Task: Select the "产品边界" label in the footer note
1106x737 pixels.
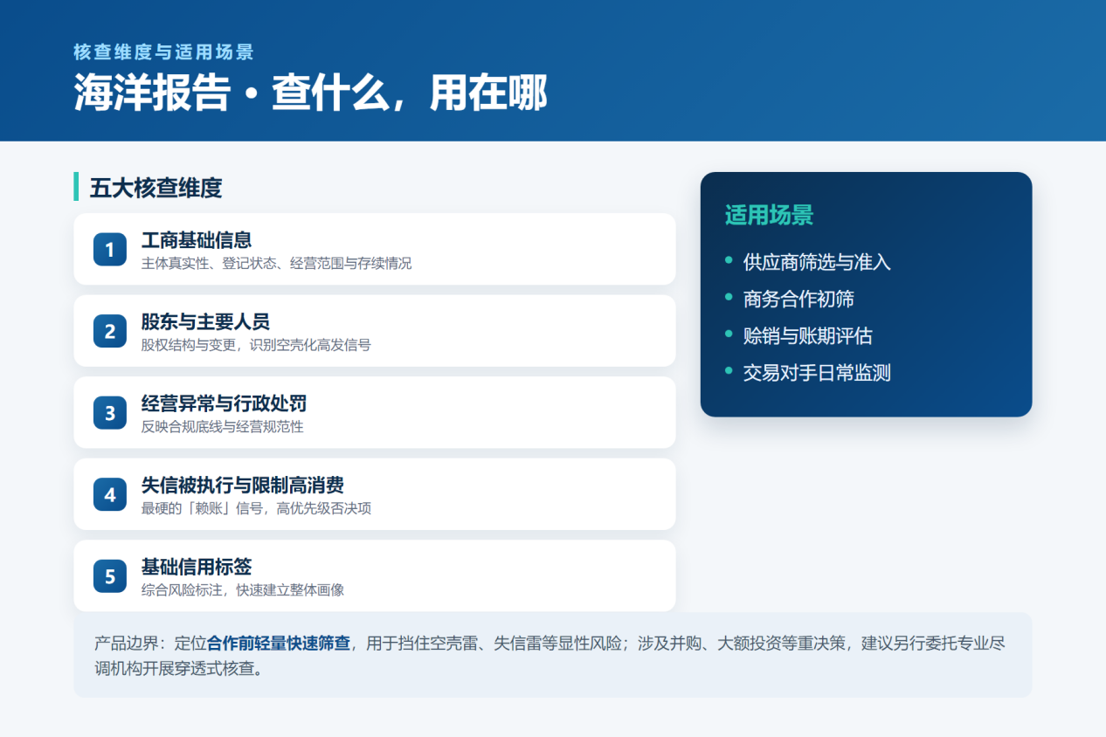Action: (127, 644)
